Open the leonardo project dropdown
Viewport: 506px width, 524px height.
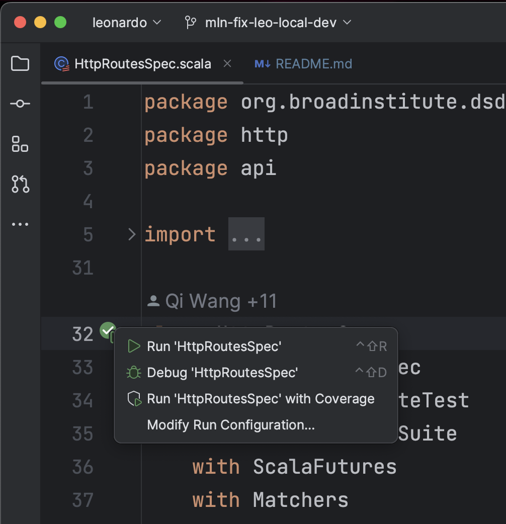pyautogui.click(x=127, y=23)
